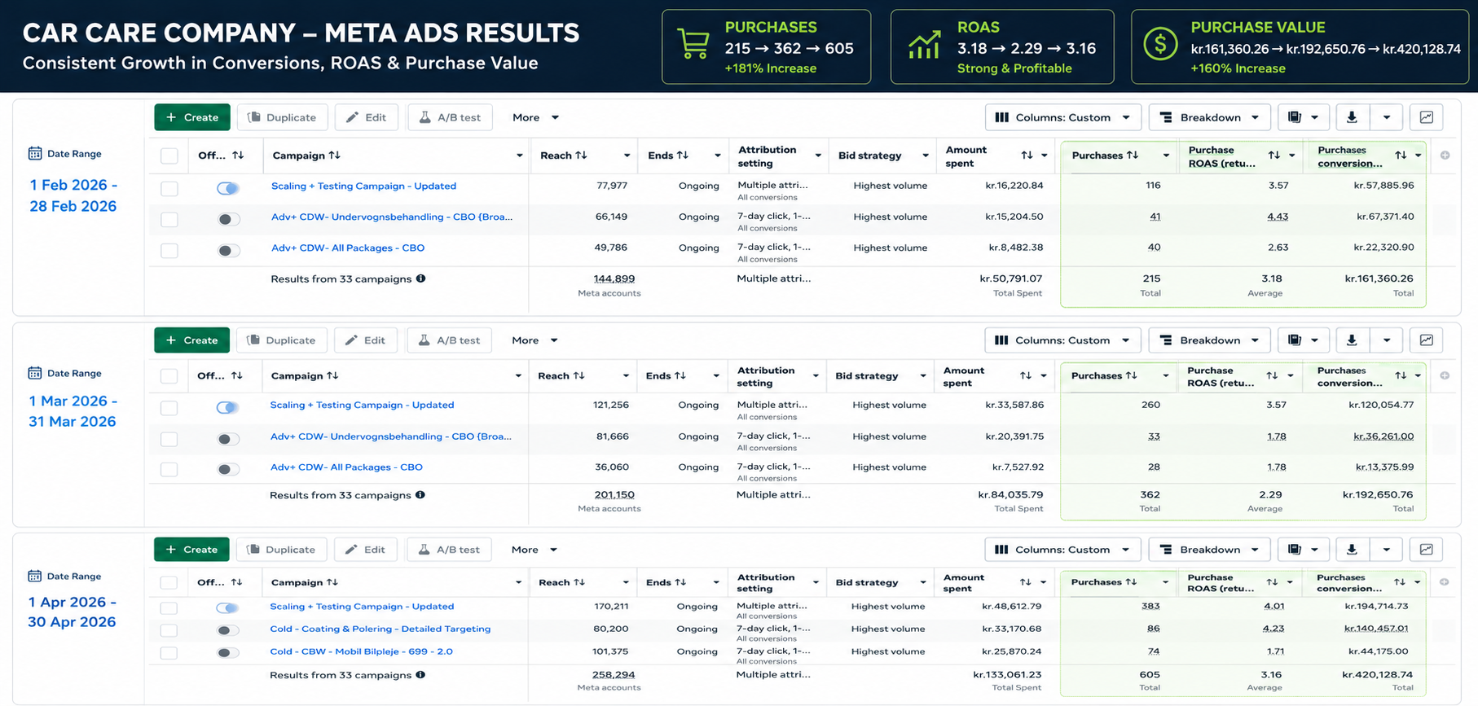Image resolution: width=1478 pixels, height=706 pixels.
Task: Click Duplicate button in March panel
Action: (x=281, y=340)
